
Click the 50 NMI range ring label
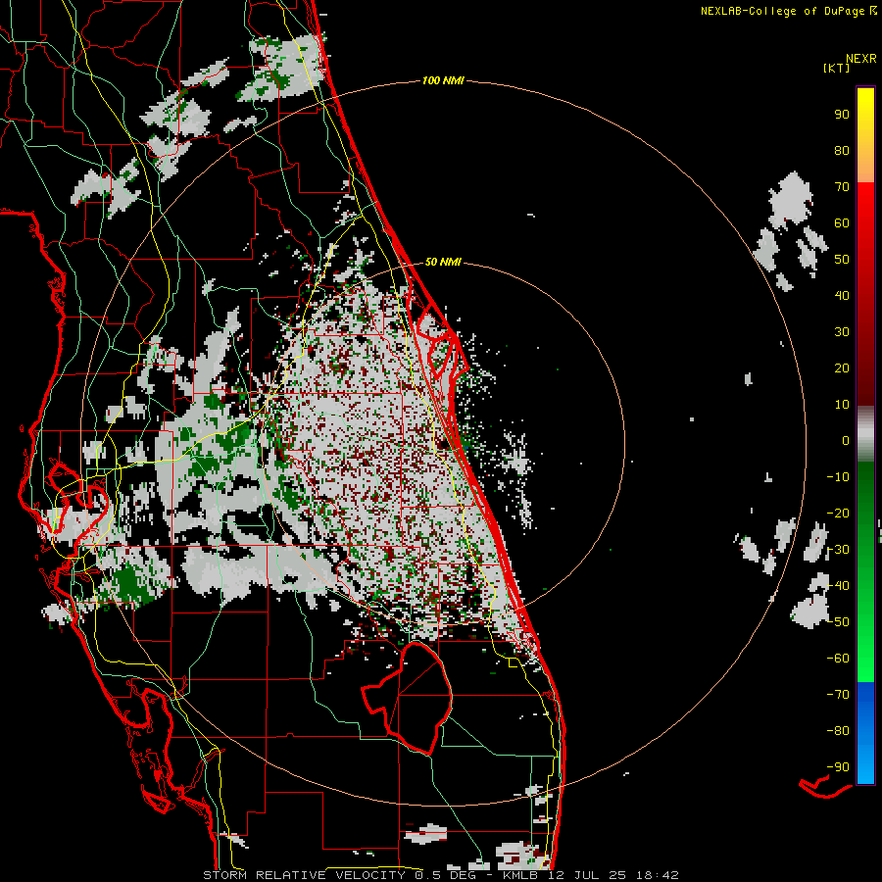[x=443, y=262]
